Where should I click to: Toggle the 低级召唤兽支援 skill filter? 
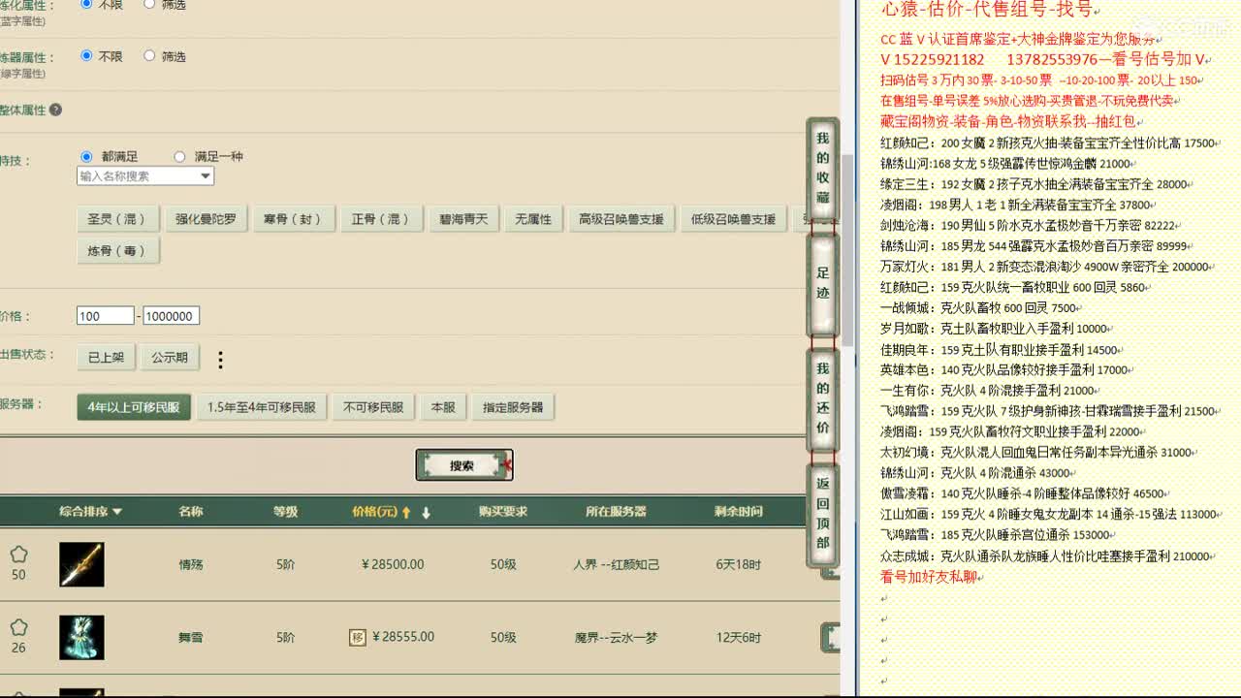734,219
